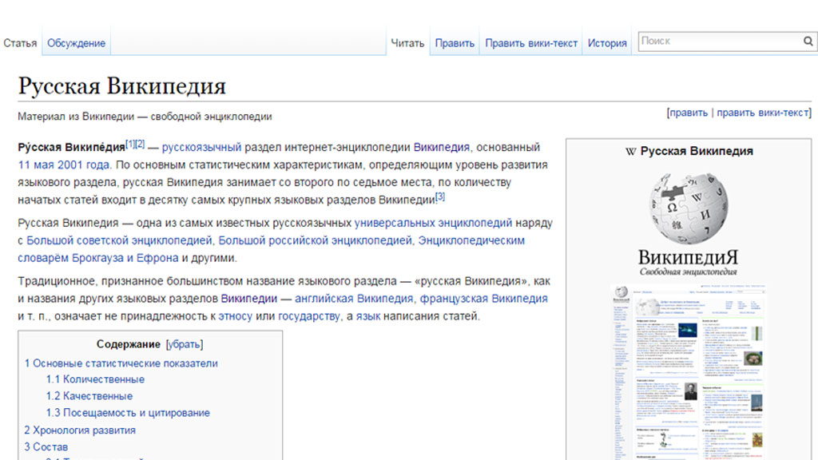The image size is (818, 460).
Task: Go to 'Большой советской энциклопедией' article
Action: coord(119,240)
